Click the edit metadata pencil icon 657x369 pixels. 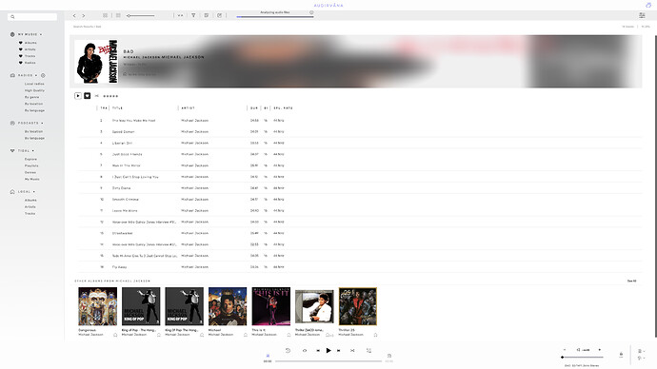219,15
